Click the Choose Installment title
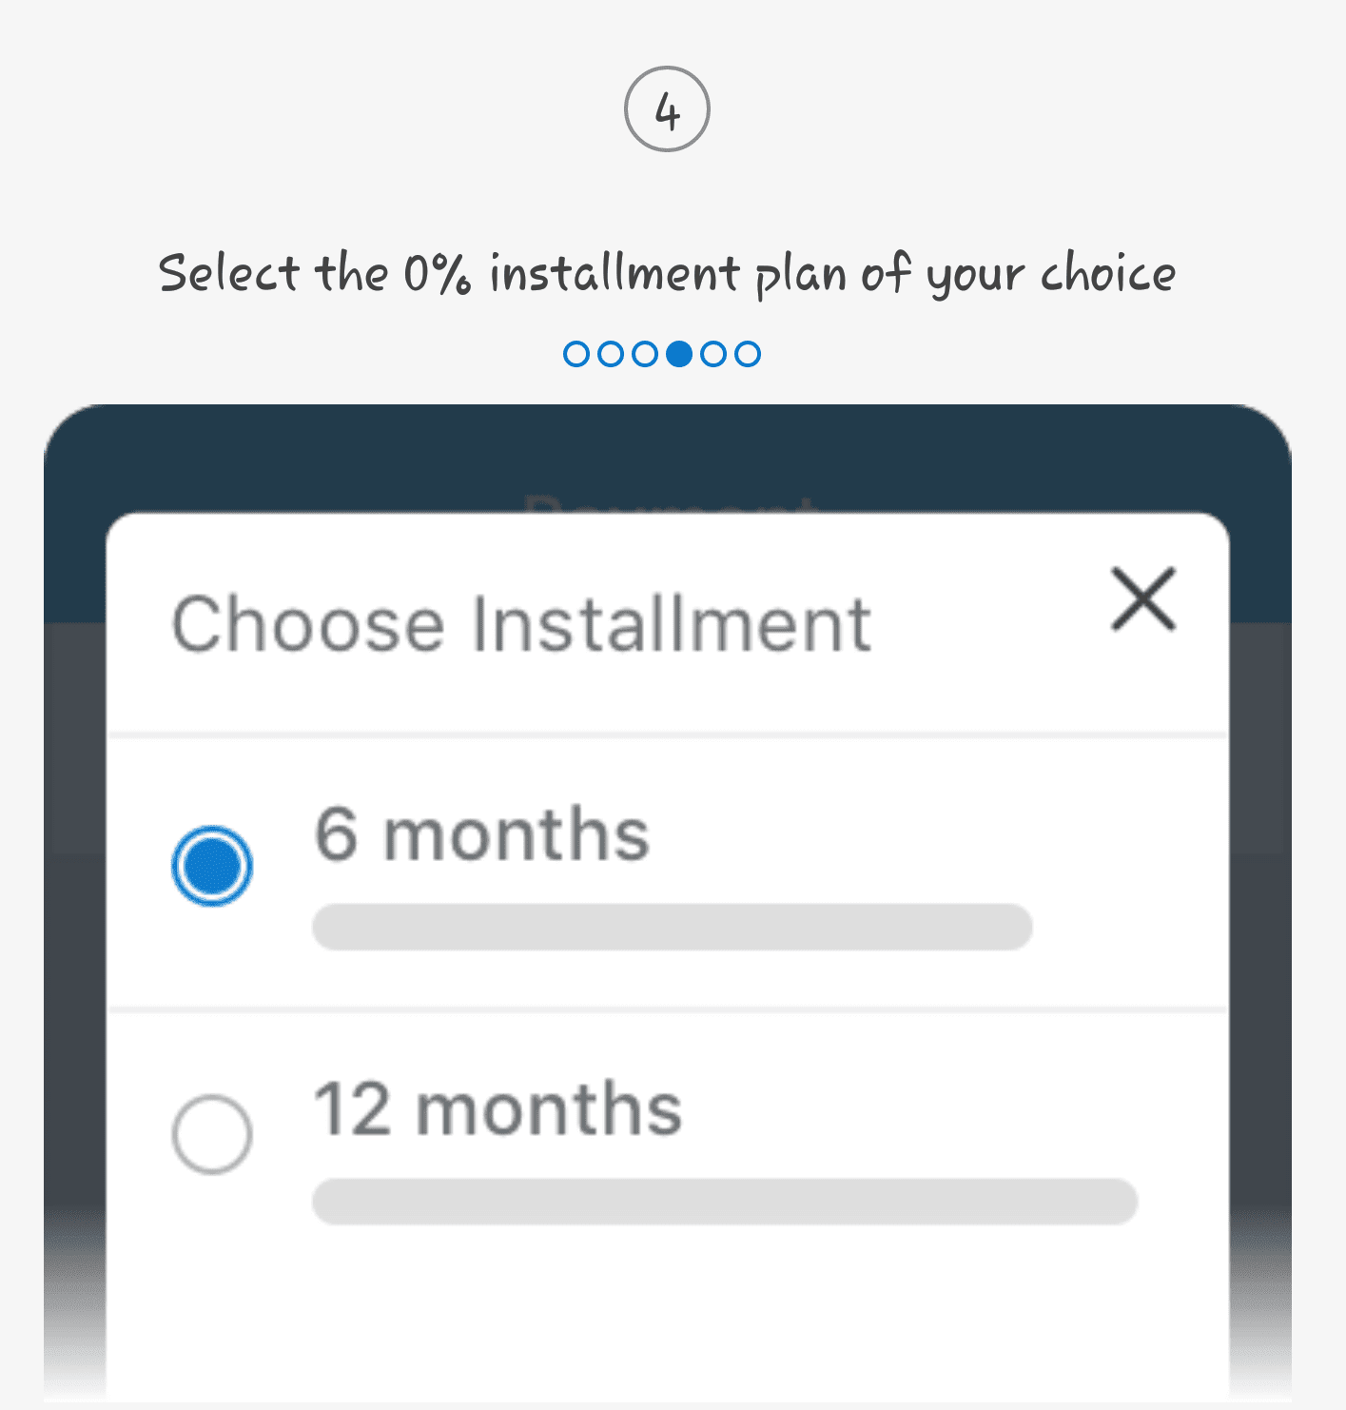1346x1410 pixels. pos(521,624)
